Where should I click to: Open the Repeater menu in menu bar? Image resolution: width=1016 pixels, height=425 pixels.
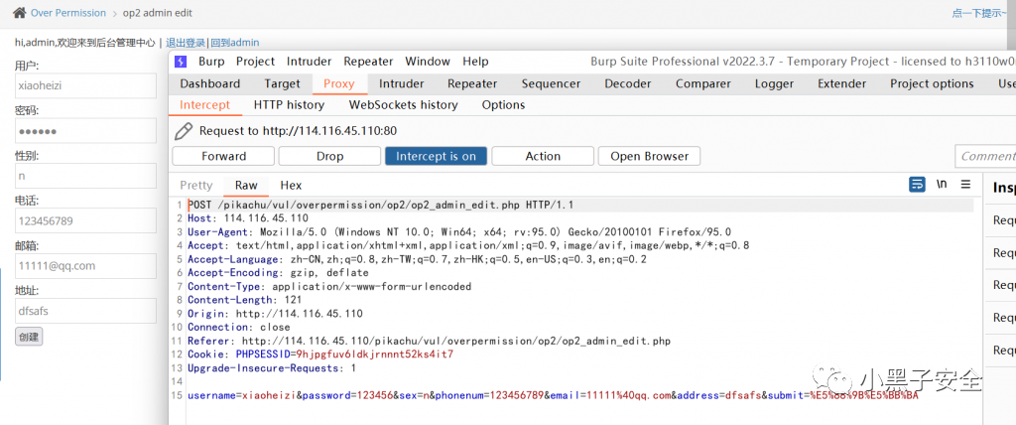pyautogui.click(x=368, y=62)
